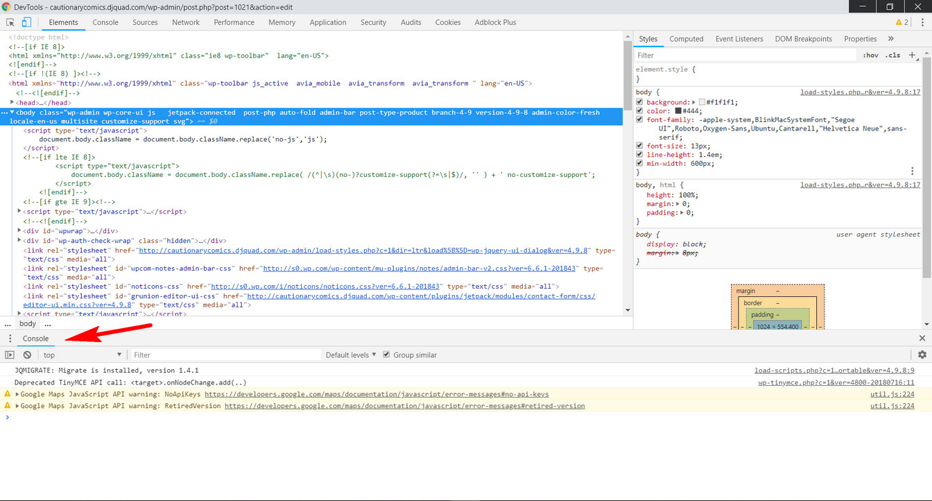Switch to the Computed styles tab
The image size is (932, 501).
click(x=687, y=39)
